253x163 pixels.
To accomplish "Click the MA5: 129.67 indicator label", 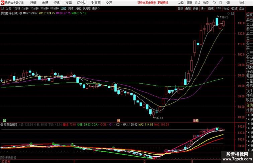I will 30,13.
